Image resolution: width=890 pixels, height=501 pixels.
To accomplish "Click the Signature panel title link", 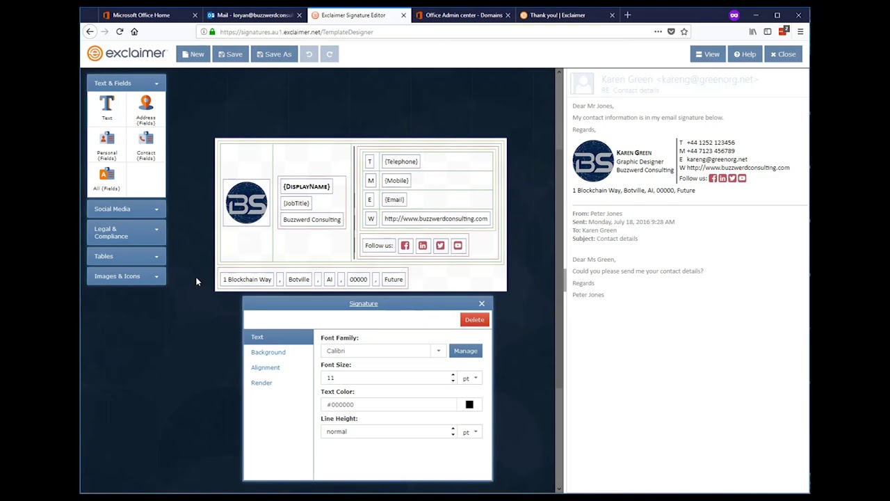I will click(364, 303).
